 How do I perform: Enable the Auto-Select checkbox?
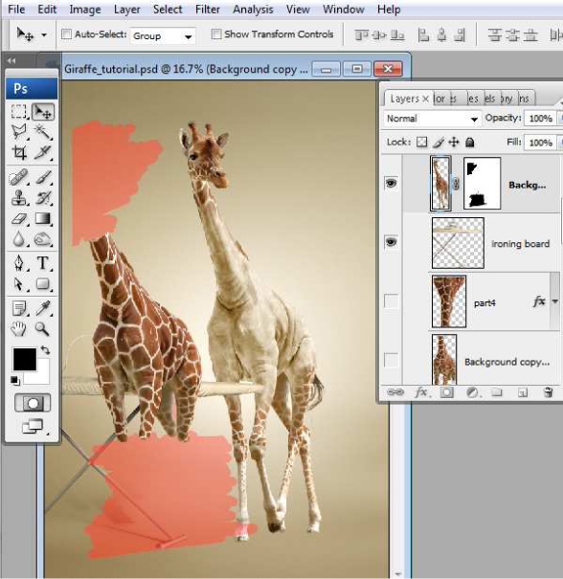66,34
